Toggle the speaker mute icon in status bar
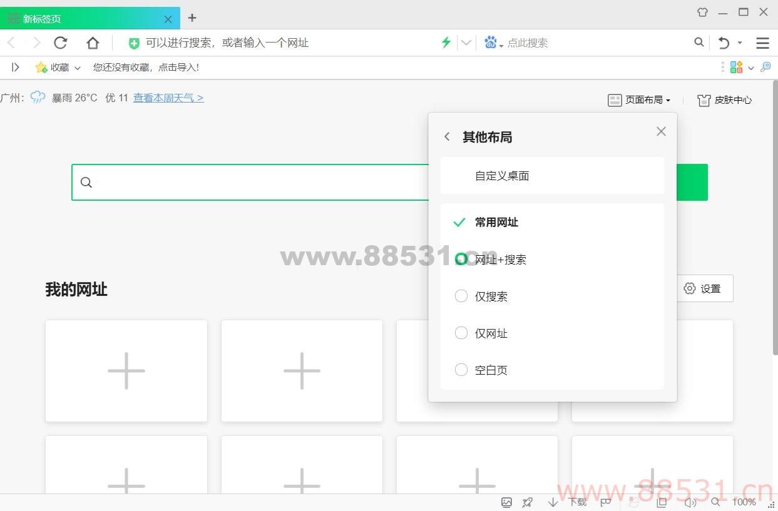778x511 pixels. coord(690,502)
